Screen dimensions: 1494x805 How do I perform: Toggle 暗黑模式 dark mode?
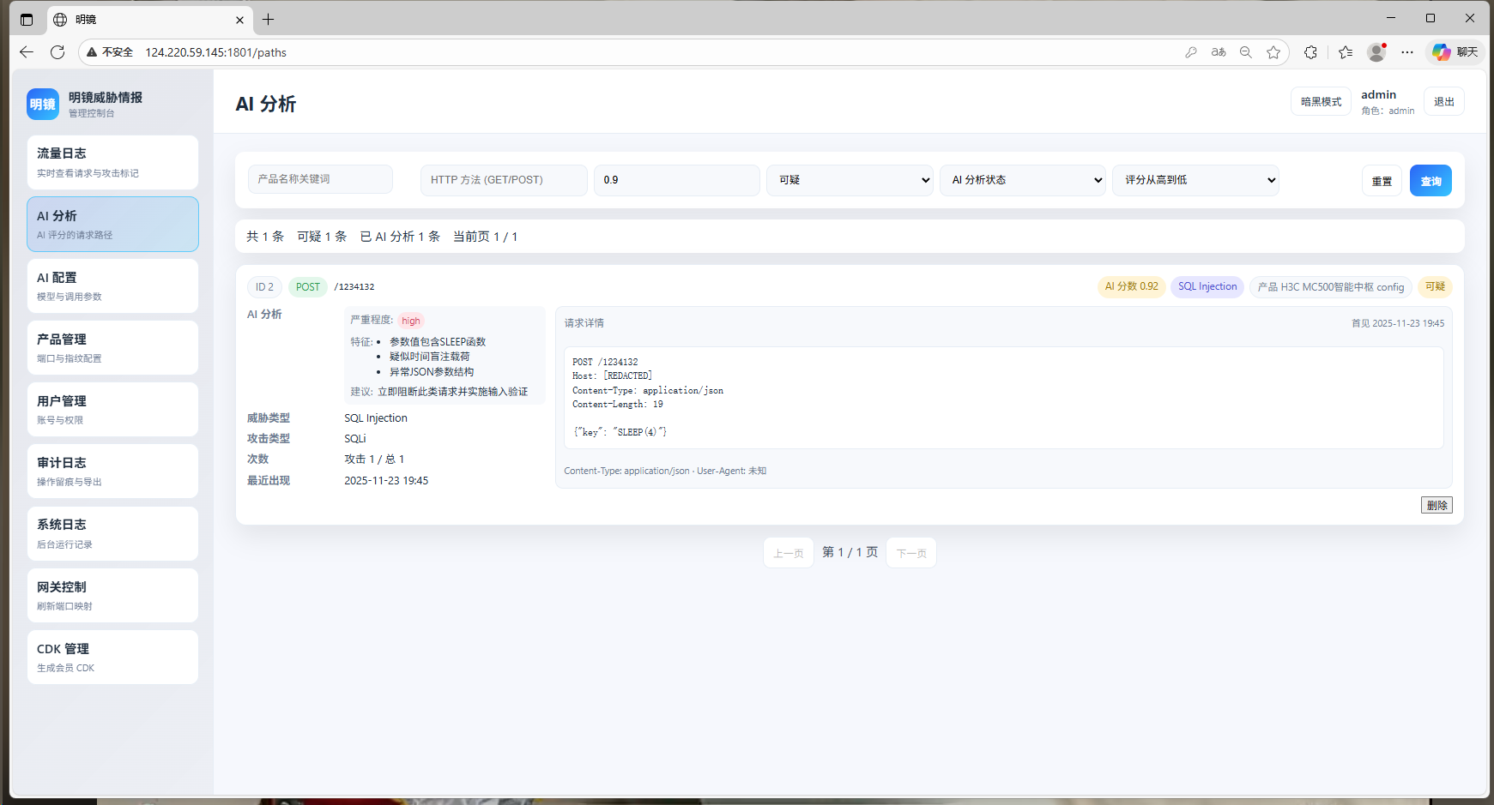click(1321, 101)
